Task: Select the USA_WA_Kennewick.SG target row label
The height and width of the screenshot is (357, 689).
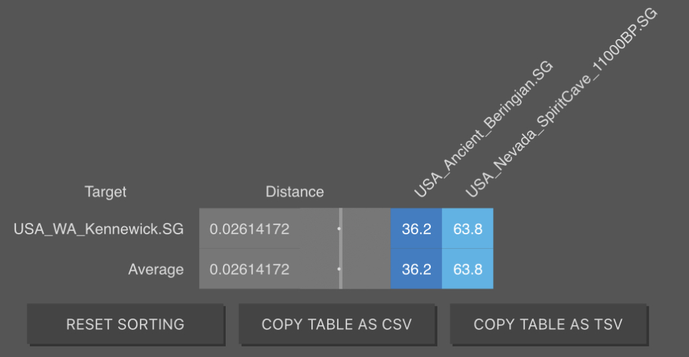Action: click(x=98, y=229)
